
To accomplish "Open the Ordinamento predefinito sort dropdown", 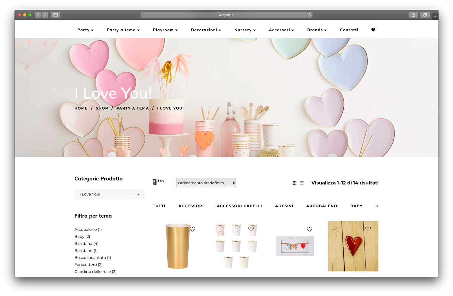I will (x=206, y=183).
